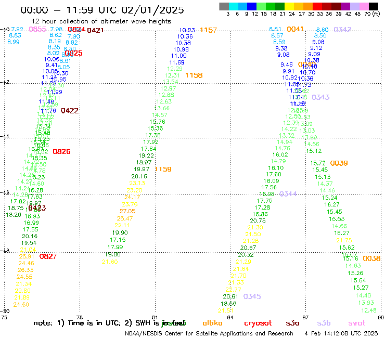The width and height of the screenshot is (385, 338).
Task: Click the s3a satellite legend label
Action: [292, 323]
